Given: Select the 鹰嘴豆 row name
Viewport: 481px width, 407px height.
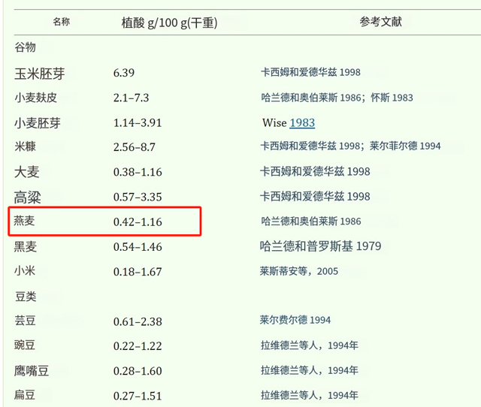Looking at the screenshot, I should coord(31,370).
